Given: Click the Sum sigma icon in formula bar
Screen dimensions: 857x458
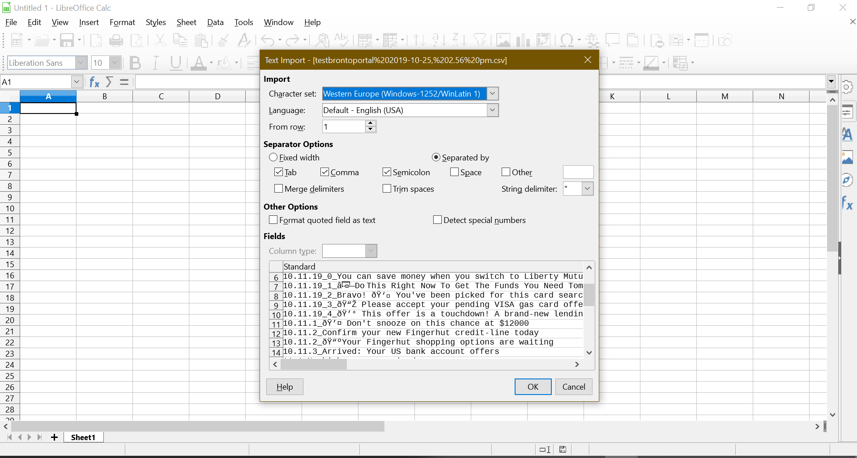Looking at the screenshot, I should coord(110,82).
